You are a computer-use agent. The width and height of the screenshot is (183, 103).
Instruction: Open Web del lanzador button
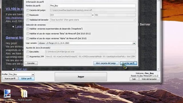coord(149,79)
